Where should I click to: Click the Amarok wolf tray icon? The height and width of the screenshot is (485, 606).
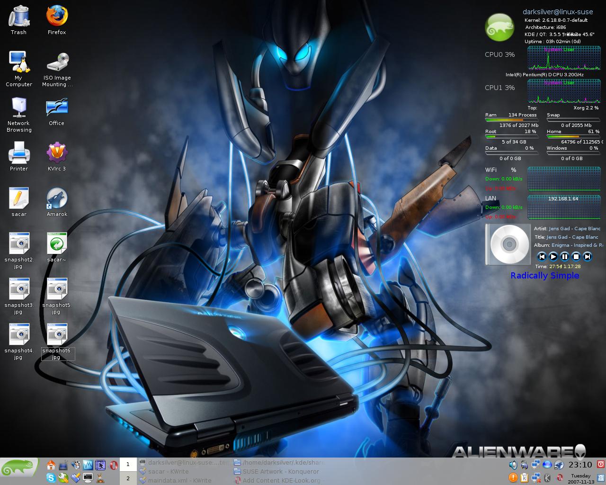559,465
